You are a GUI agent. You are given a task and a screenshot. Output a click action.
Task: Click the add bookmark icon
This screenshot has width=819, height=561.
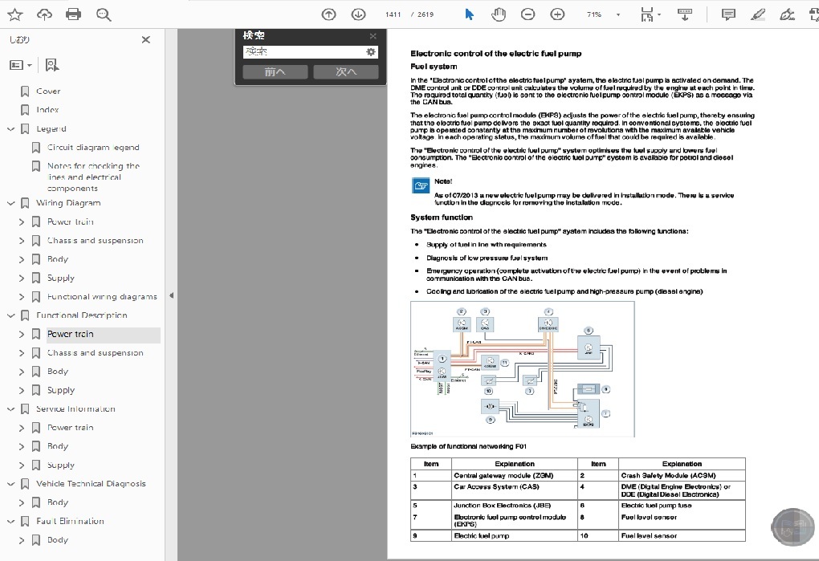point(51,65)
